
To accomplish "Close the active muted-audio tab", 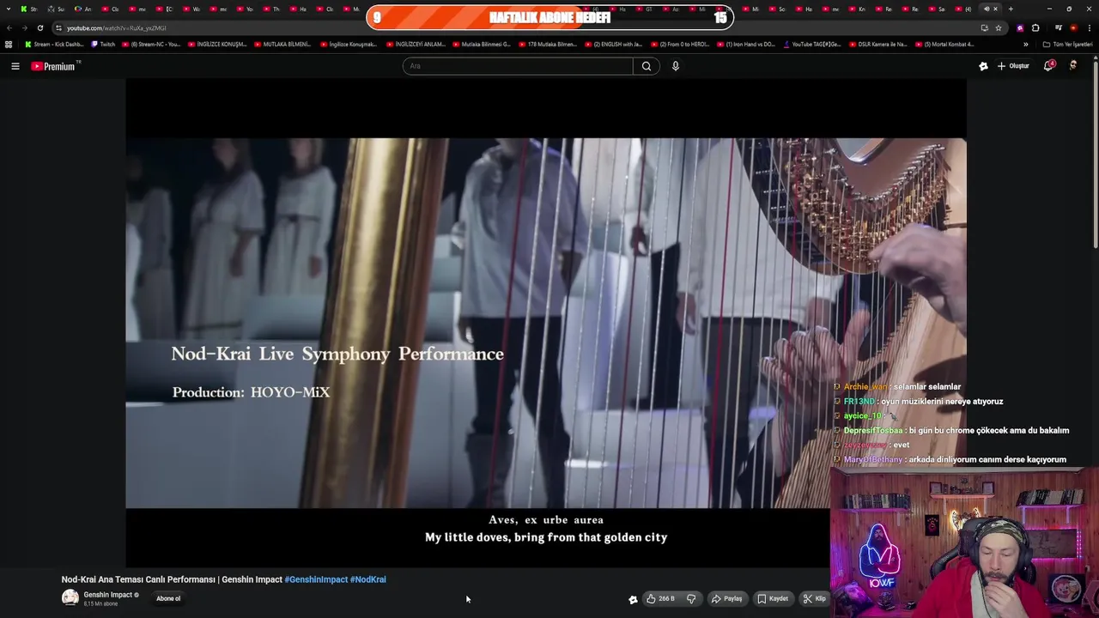I will click(995, 9).
